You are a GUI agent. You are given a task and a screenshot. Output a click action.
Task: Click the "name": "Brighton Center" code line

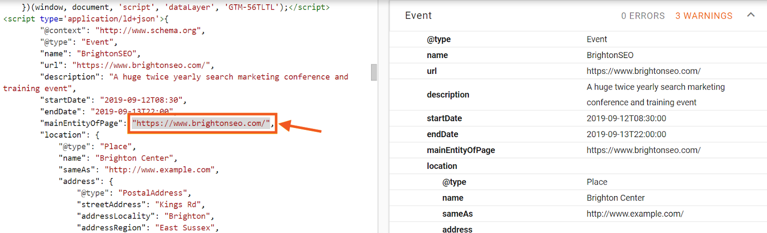point(118,158)
